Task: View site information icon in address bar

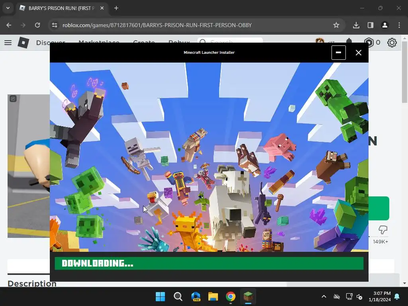Action: (x=55, y=25)
